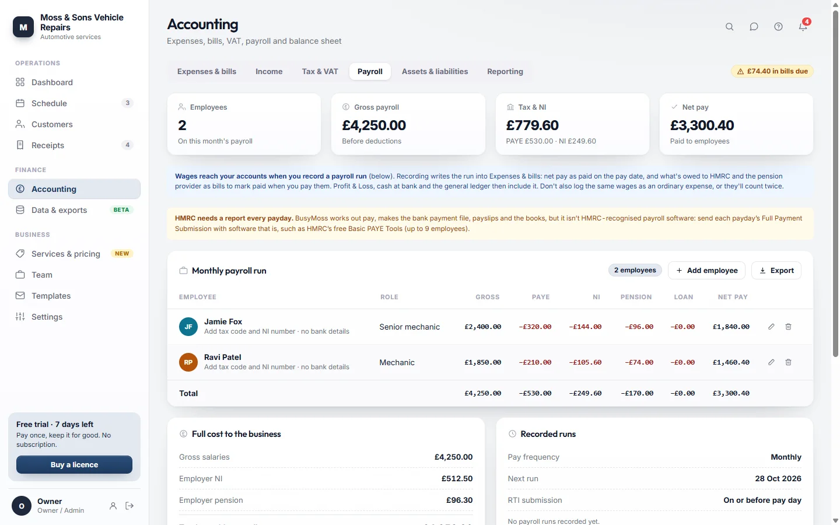The width and height of the screenshot is (840, 525).
Task: Click Export payroll button
Action: 776,270
